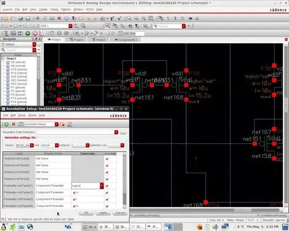Toggle Annotate checkbox for Terminal cdsTerm(S)
The width and height of the screenshot is (289, 231).
[x=107, y=179]
